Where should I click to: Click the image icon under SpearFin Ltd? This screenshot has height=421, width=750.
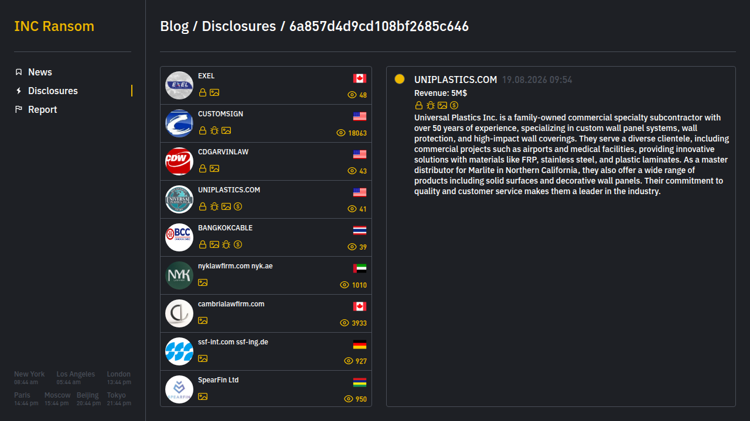pyautogui.click(x=203, y=396)
